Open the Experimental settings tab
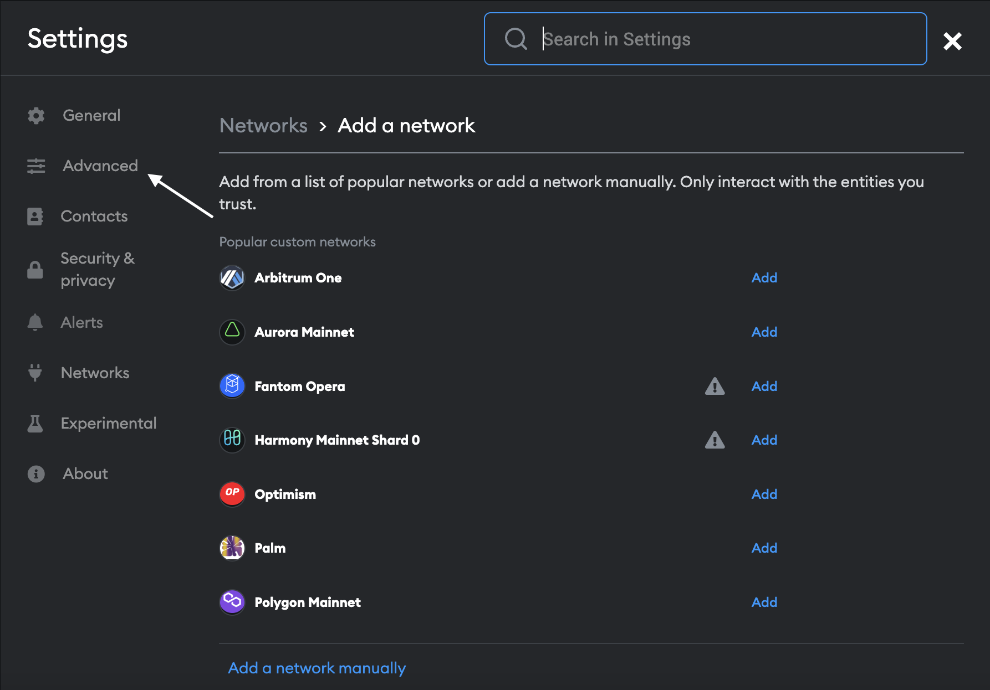 (x=109, y=423)
